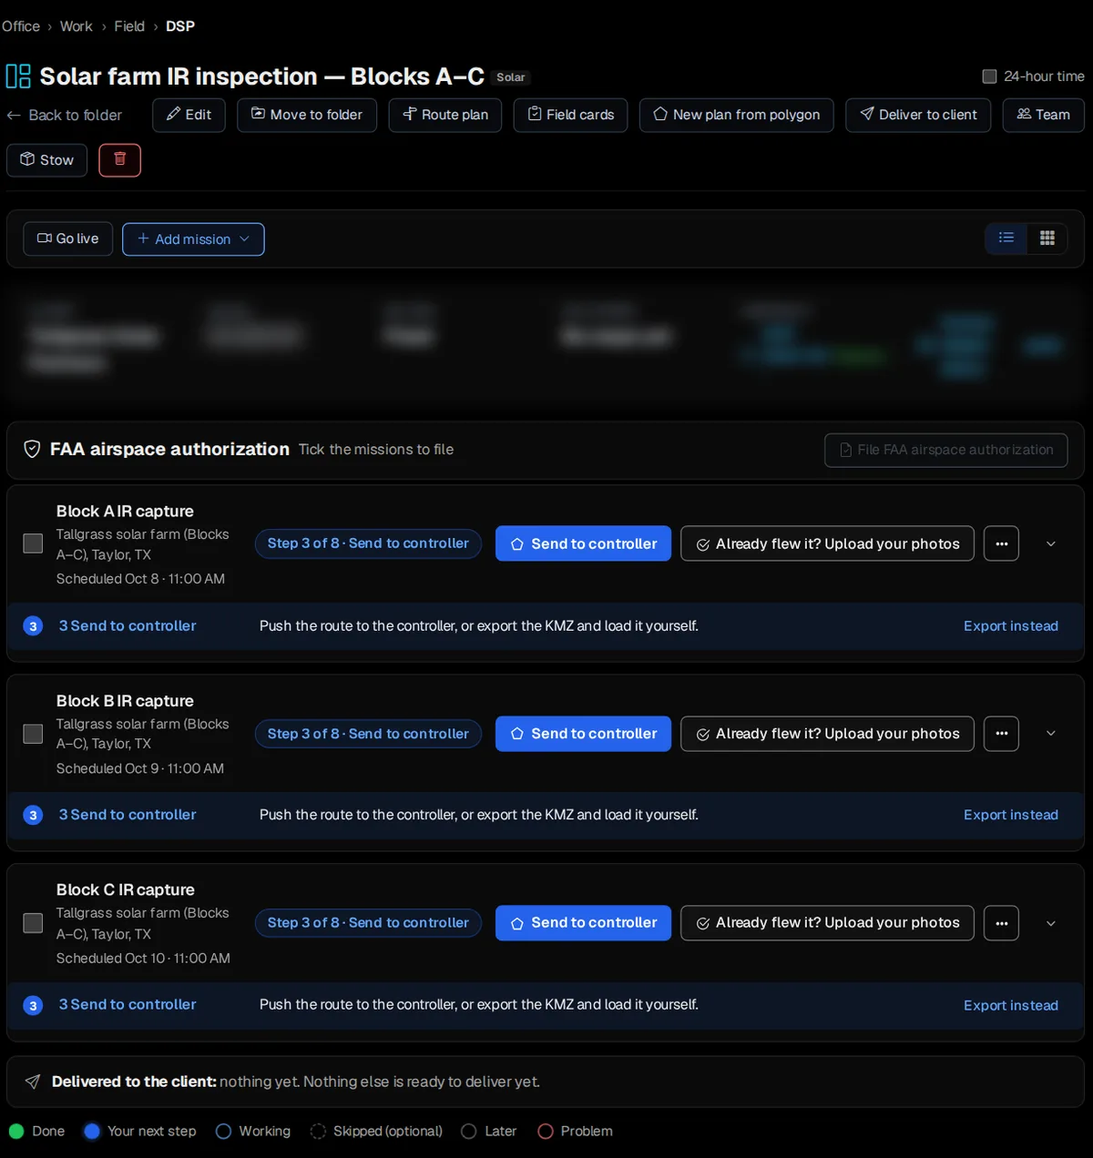Open Block C IR capture title
1093x1158 pixels.
[x=126, y=890]
